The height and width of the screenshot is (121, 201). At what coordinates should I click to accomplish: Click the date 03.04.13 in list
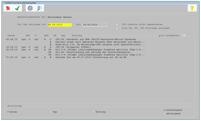tap(12, 39)
